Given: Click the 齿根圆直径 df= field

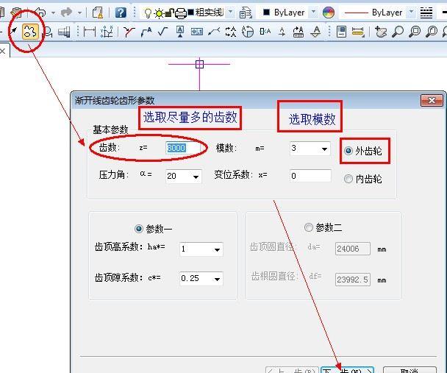Looking at the screenshot, I should pyautogui.click(x=353, y=280).
